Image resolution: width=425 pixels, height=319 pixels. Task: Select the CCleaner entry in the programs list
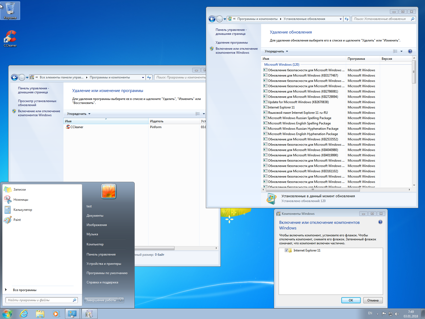74,127
